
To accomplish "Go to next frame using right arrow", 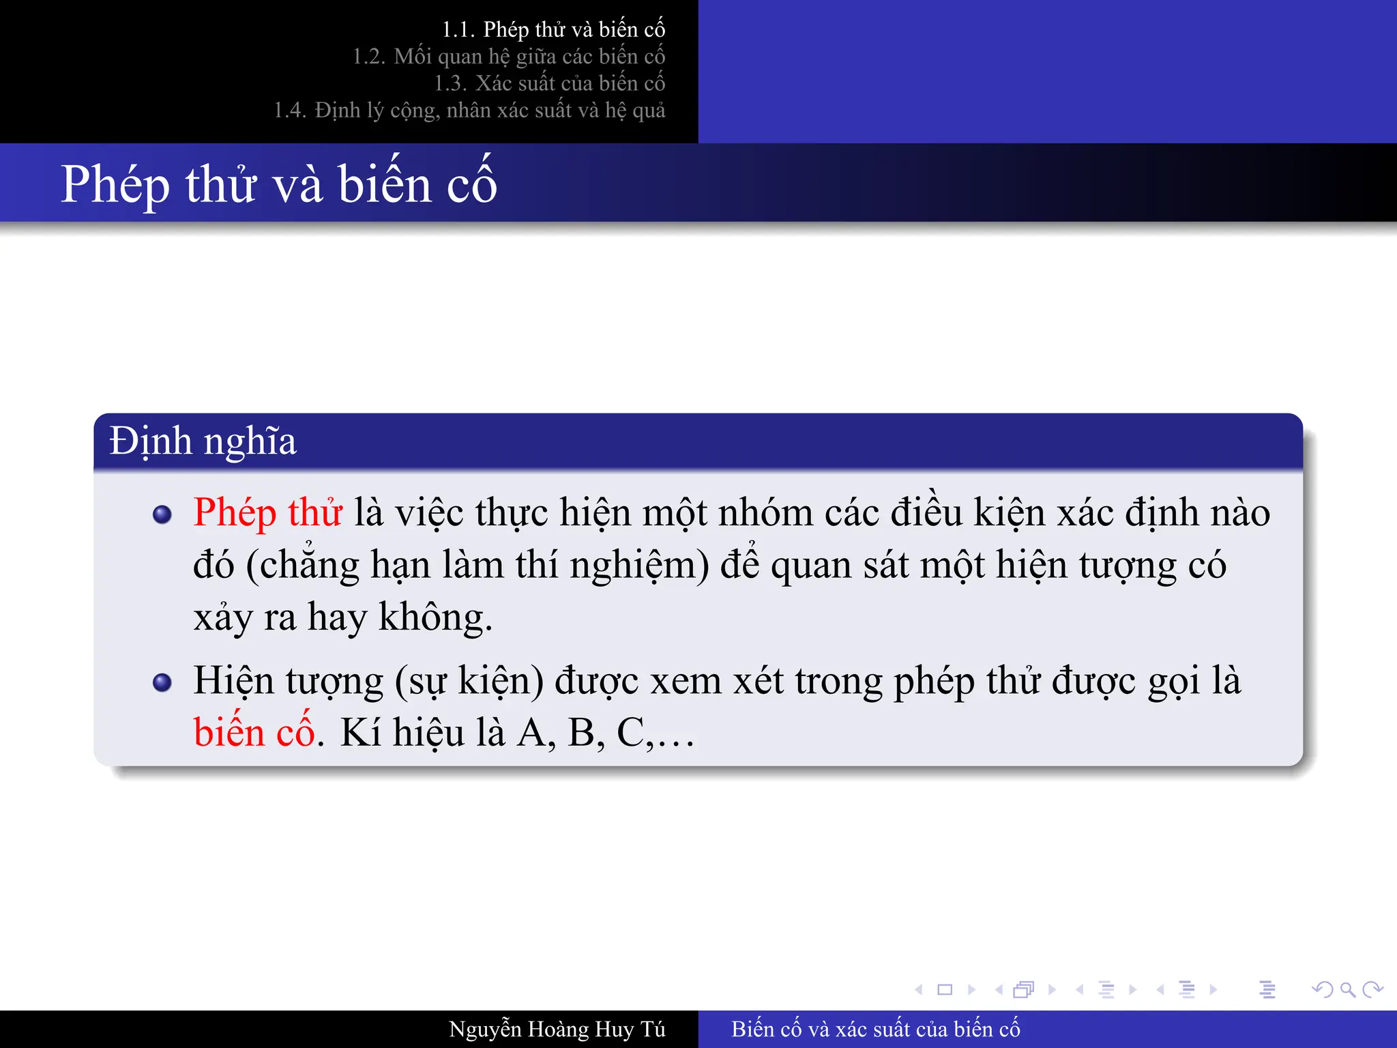I will pyautogui.click(x=1052, y=989).
